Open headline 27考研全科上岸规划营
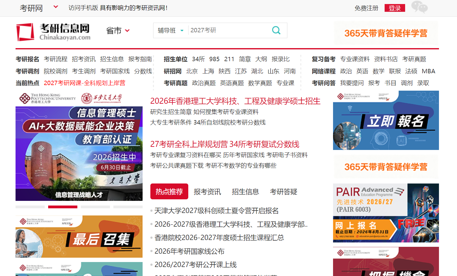The image size is (457, 276). coord(189,144)
